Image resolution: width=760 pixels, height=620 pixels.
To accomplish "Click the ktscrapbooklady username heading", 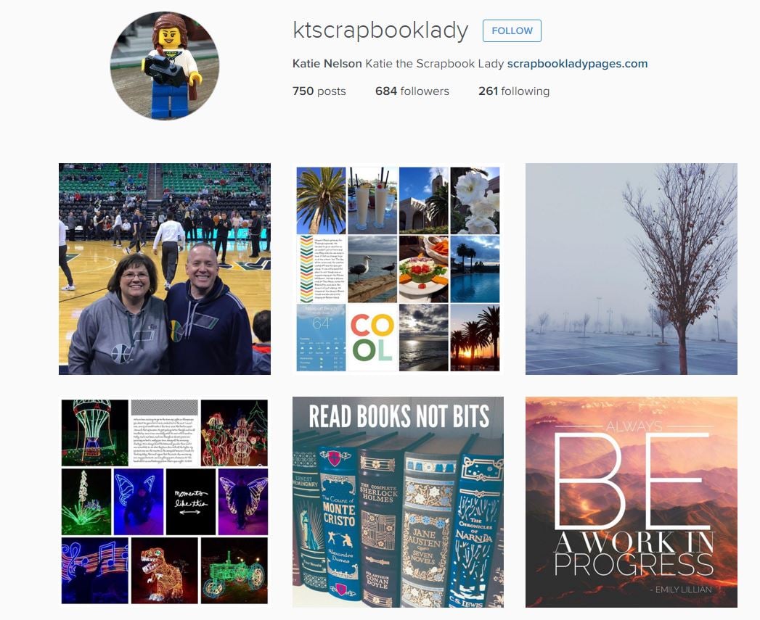I will pos(380,30).
